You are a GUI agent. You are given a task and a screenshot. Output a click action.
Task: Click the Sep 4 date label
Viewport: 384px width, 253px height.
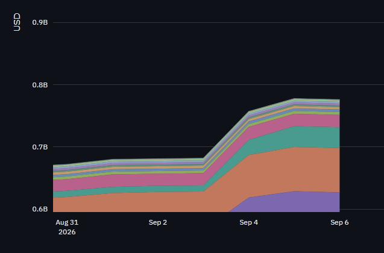click(x=248, y=222)
